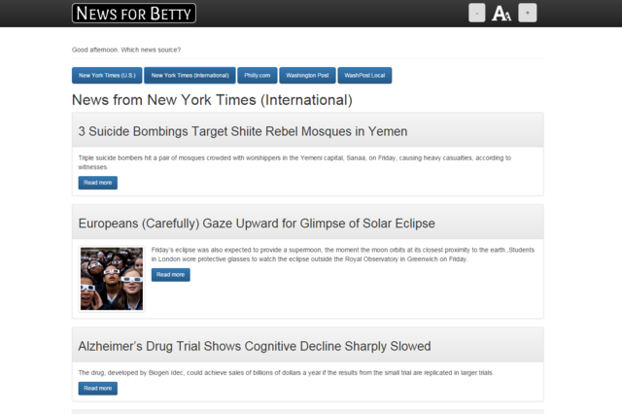Viewport: 622px width, 414px height.
Task: Open the 'Alzheimer's Drug Trial Shows' headline
Action: 255,346
